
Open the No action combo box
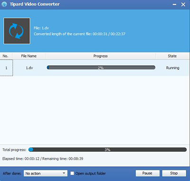(x=46, y=173)
